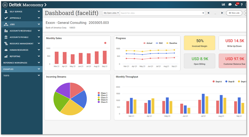Viewport: 249px width, 137px height.
Task: Click the blue Jul 21 throughput bar
Action: (x=203, y=104)
